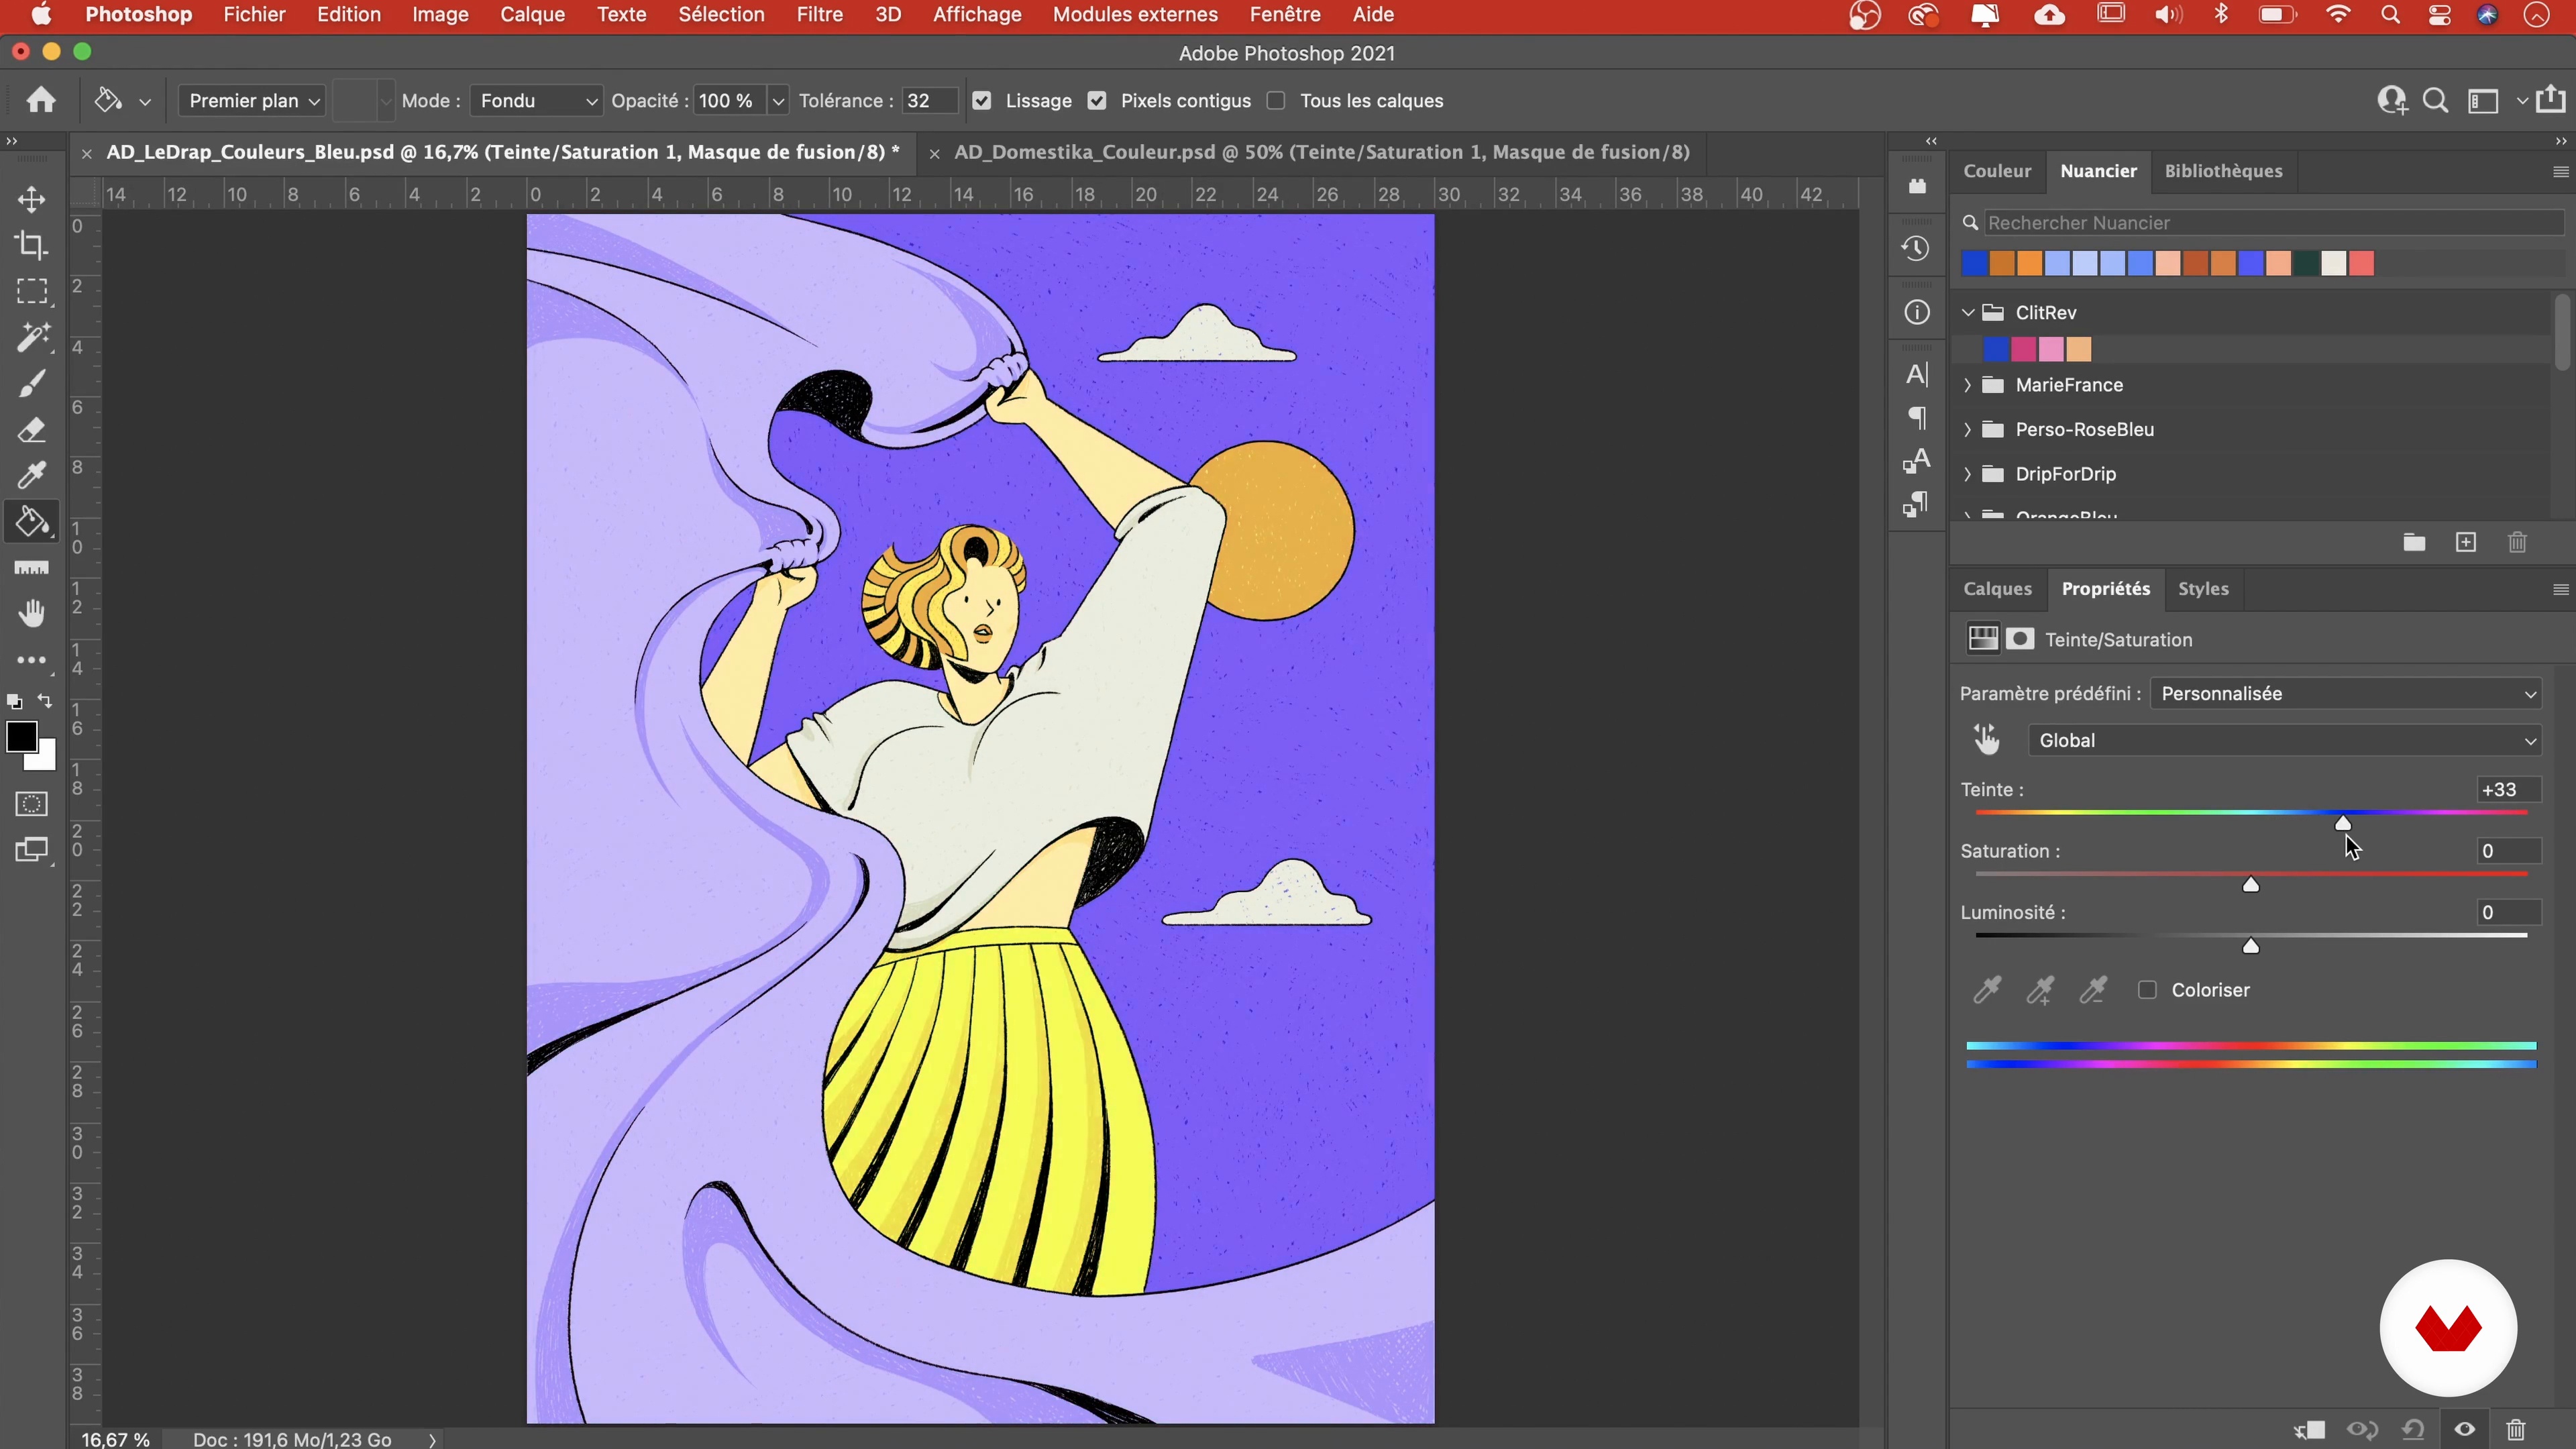Switch to AD_Domestika_Couleur.psd document tab
Image resolution: width=2576 pixels, height=1449 pixels.
point(1321,152)
